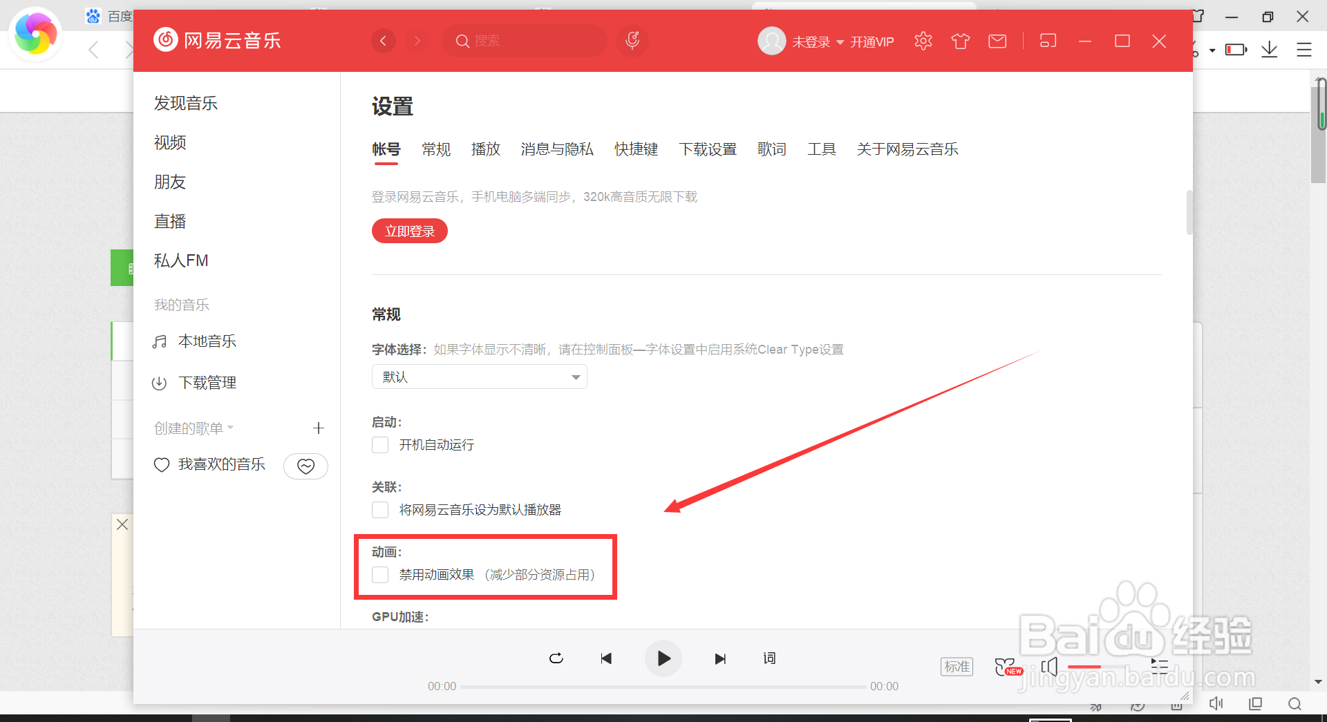The height and width of the screenshot is (722, 1327).
Task: Close the yellow panel with X in browser
Action: pyautogui.click(x=122, y=524)
